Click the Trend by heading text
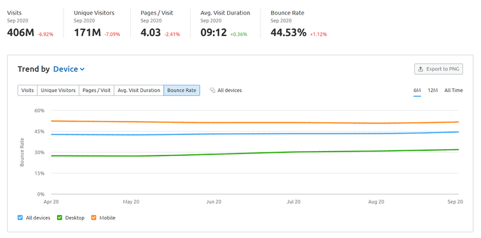The height and width of the screenshot is (238, 481). 33,69
